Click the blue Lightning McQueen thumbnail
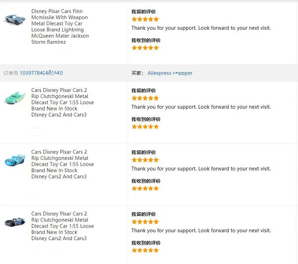 pos(15,160)
